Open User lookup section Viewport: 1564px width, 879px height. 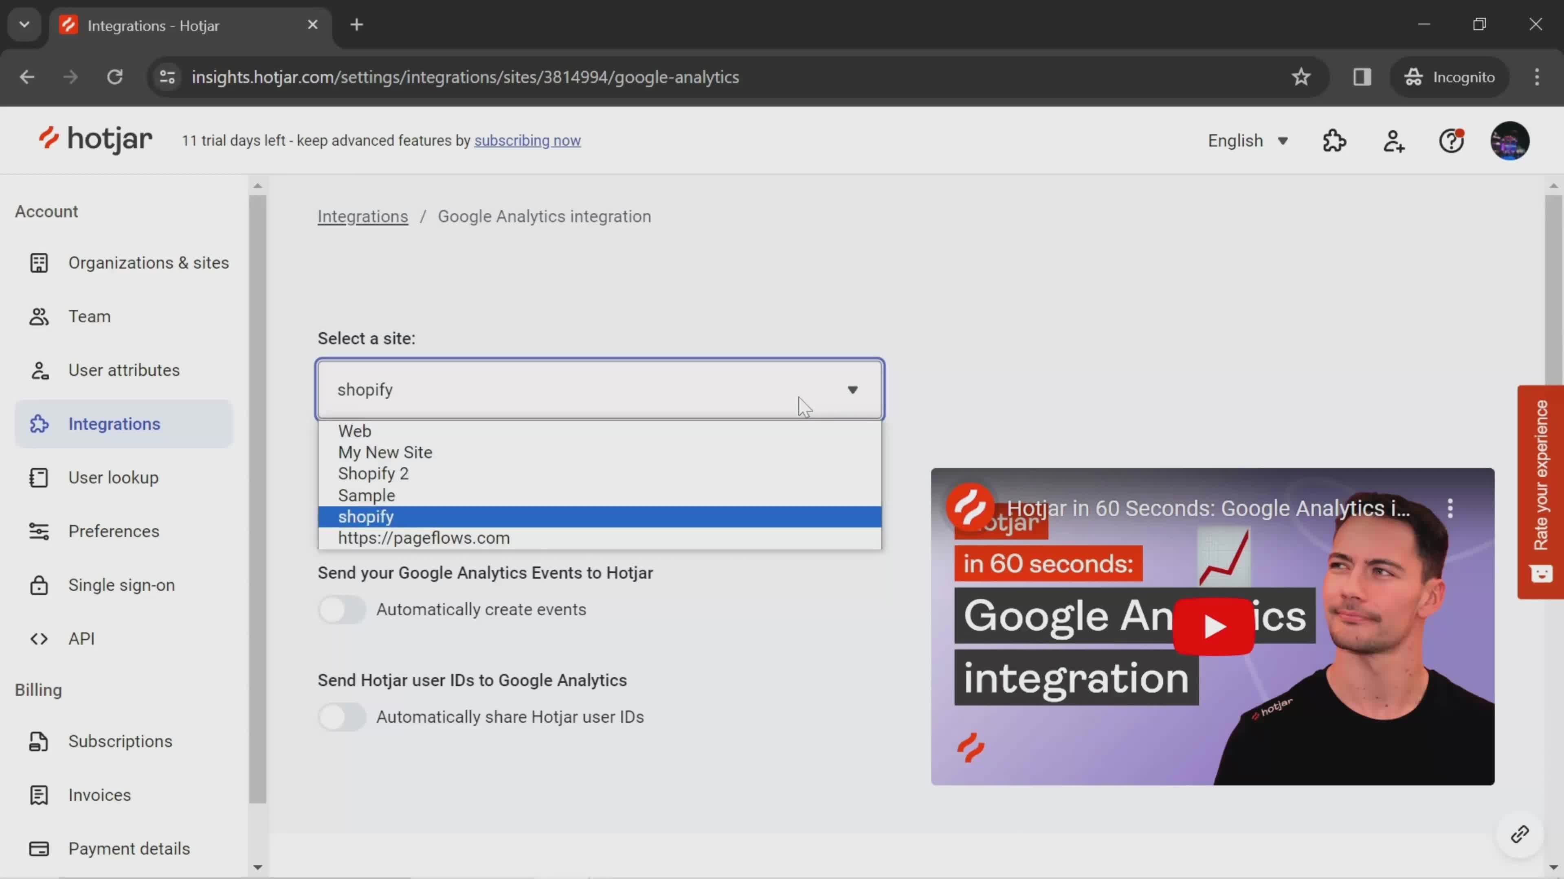tap(113, 477)
